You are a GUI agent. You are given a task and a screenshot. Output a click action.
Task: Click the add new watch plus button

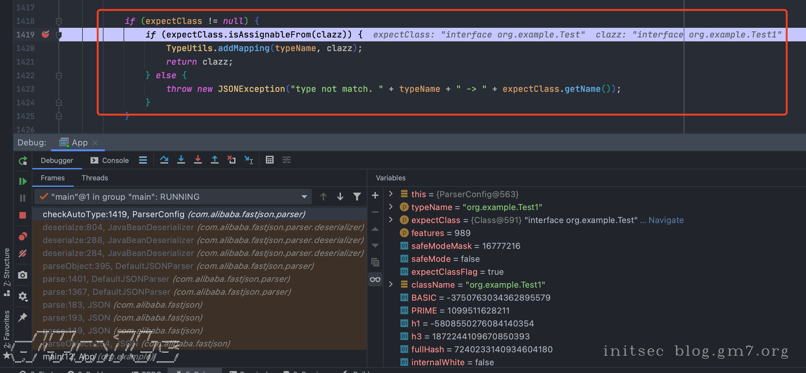click(375, 195)
